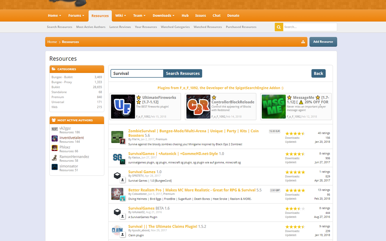Click the ZombieSurvival resource thumbnail
Screen dimensions: 386x241
118,136
